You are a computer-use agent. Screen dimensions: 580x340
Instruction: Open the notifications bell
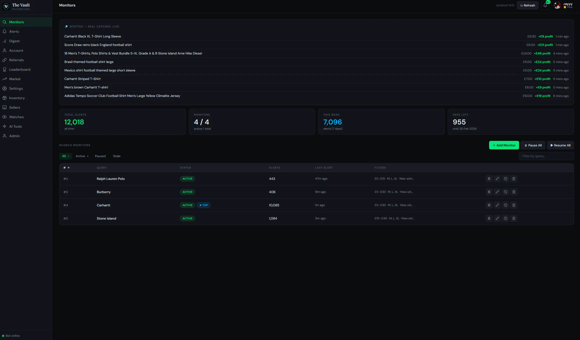[545, 5]
